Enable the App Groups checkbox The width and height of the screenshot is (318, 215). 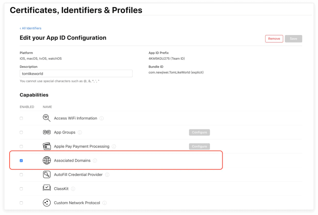point(21,133)
